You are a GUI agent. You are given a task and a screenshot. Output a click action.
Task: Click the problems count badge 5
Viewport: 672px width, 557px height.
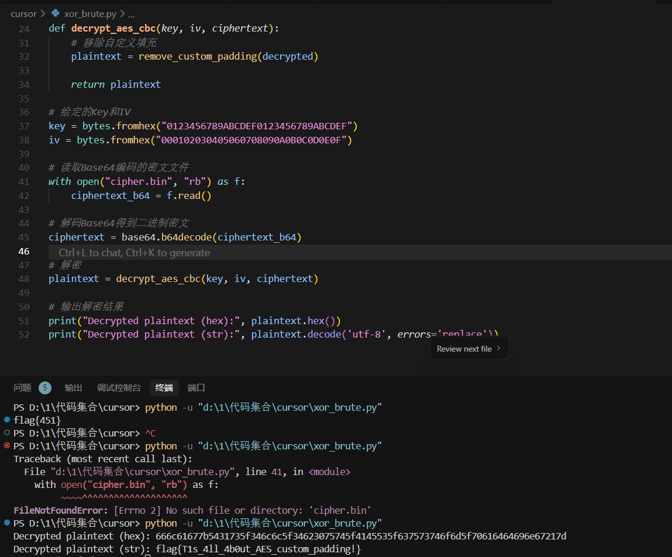tap(45, 388)
